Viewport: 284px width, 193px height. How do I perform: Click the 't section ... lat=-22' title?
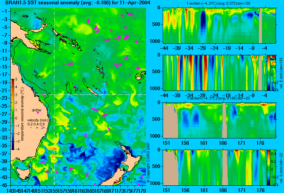(x=219, y=98)
